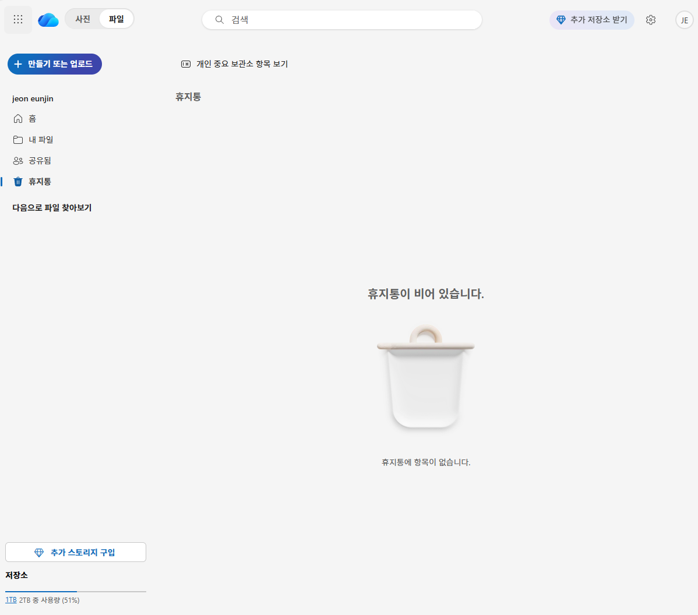
Task: Click the 저장소 label
Action: click(16, 575)
